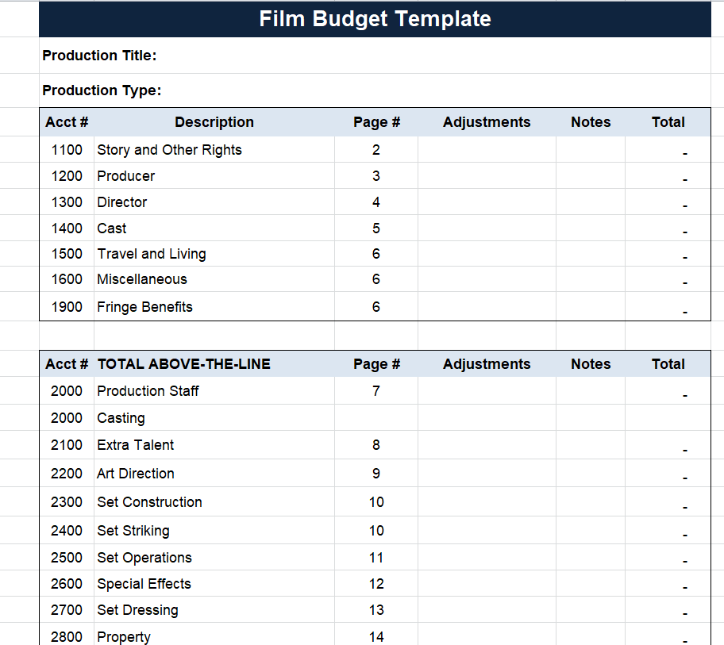Select the Set Dressing cell
Viewport: 724px width, 645px height.
[137, 610]
